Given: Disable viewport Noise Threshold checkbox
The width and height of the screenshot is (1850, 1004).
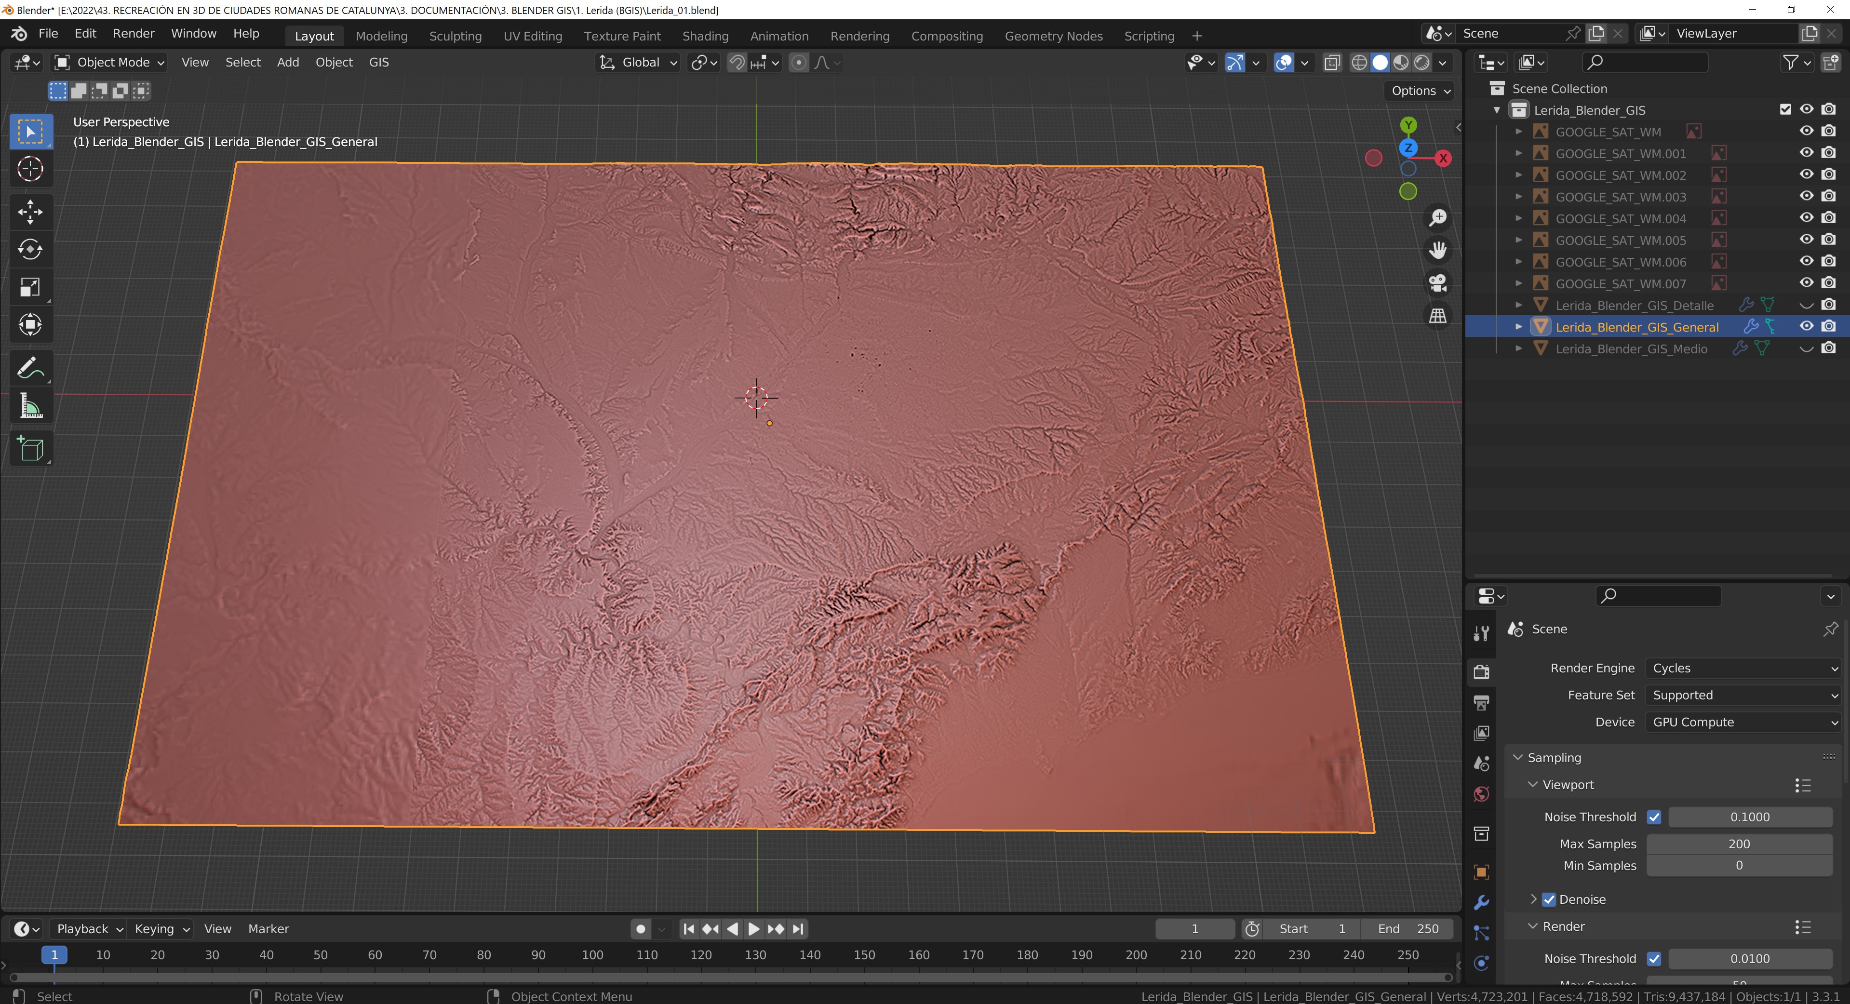Looking at the screenshot, I should tap(1654, 817).
